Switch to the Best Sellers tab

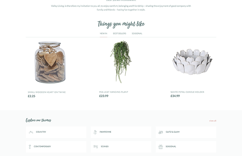click(120, 33)
